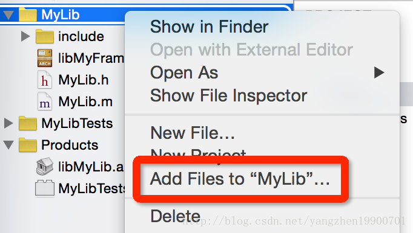Collapse the MyLib group disclosure triangle
The height and width of the screenshot is (233, 413).
[x=8, y=14]
